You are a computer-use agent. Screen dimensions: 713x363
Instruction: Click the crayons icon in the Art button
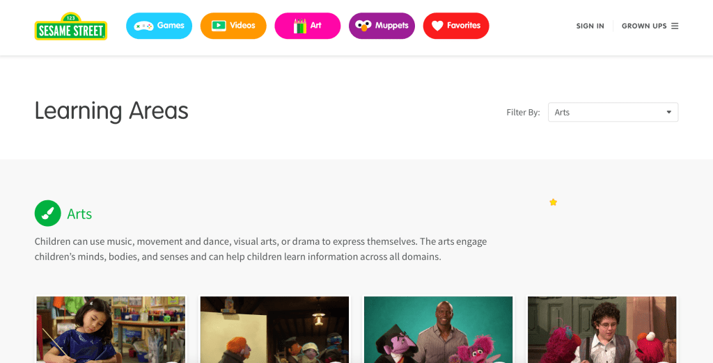coord(299,26)
